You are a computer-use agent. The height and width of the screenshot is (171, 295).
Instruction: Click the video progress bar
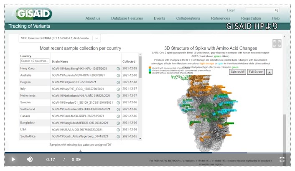(146, 153)
